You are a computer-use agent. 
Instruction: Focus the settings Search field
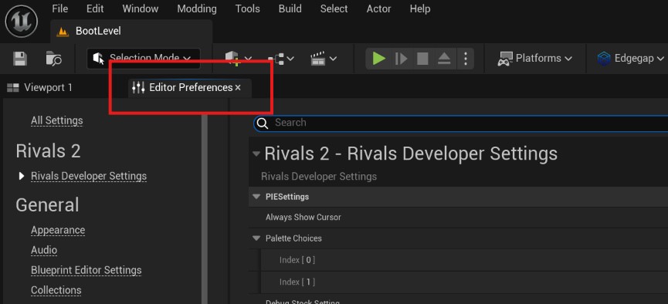pos(460,123)
